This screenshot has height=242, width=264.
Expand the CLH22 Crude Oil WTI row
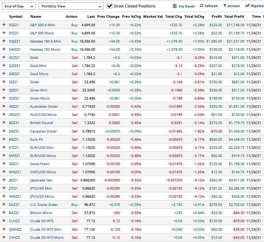[x=4, y=221]
